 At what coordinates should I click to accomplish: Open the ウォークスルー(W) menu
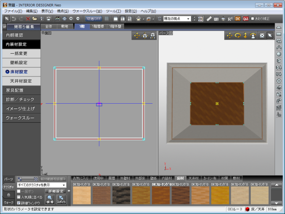point(87,10)
